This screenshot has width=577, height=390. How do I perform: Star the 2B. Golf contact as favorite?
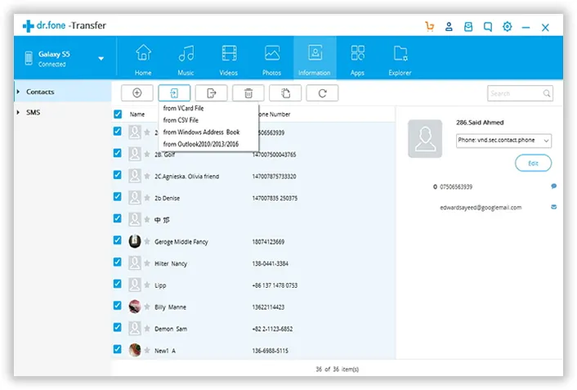pos(147,155)
